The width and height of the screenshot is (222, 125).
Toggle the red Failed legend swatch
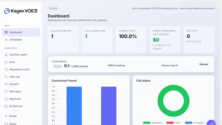(x=170, y=123)
